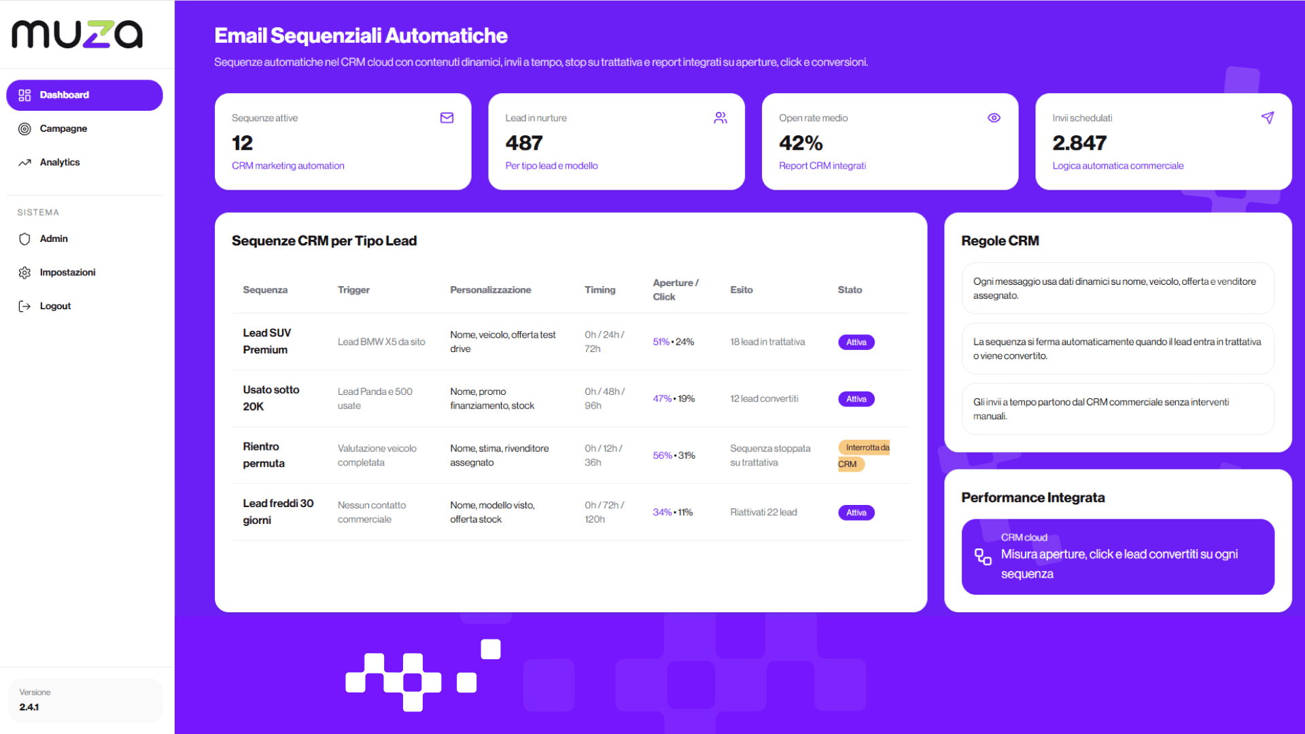Open the Analytics page
Image resolution: width=1305 pixels, height=734 pixels.
84,162
